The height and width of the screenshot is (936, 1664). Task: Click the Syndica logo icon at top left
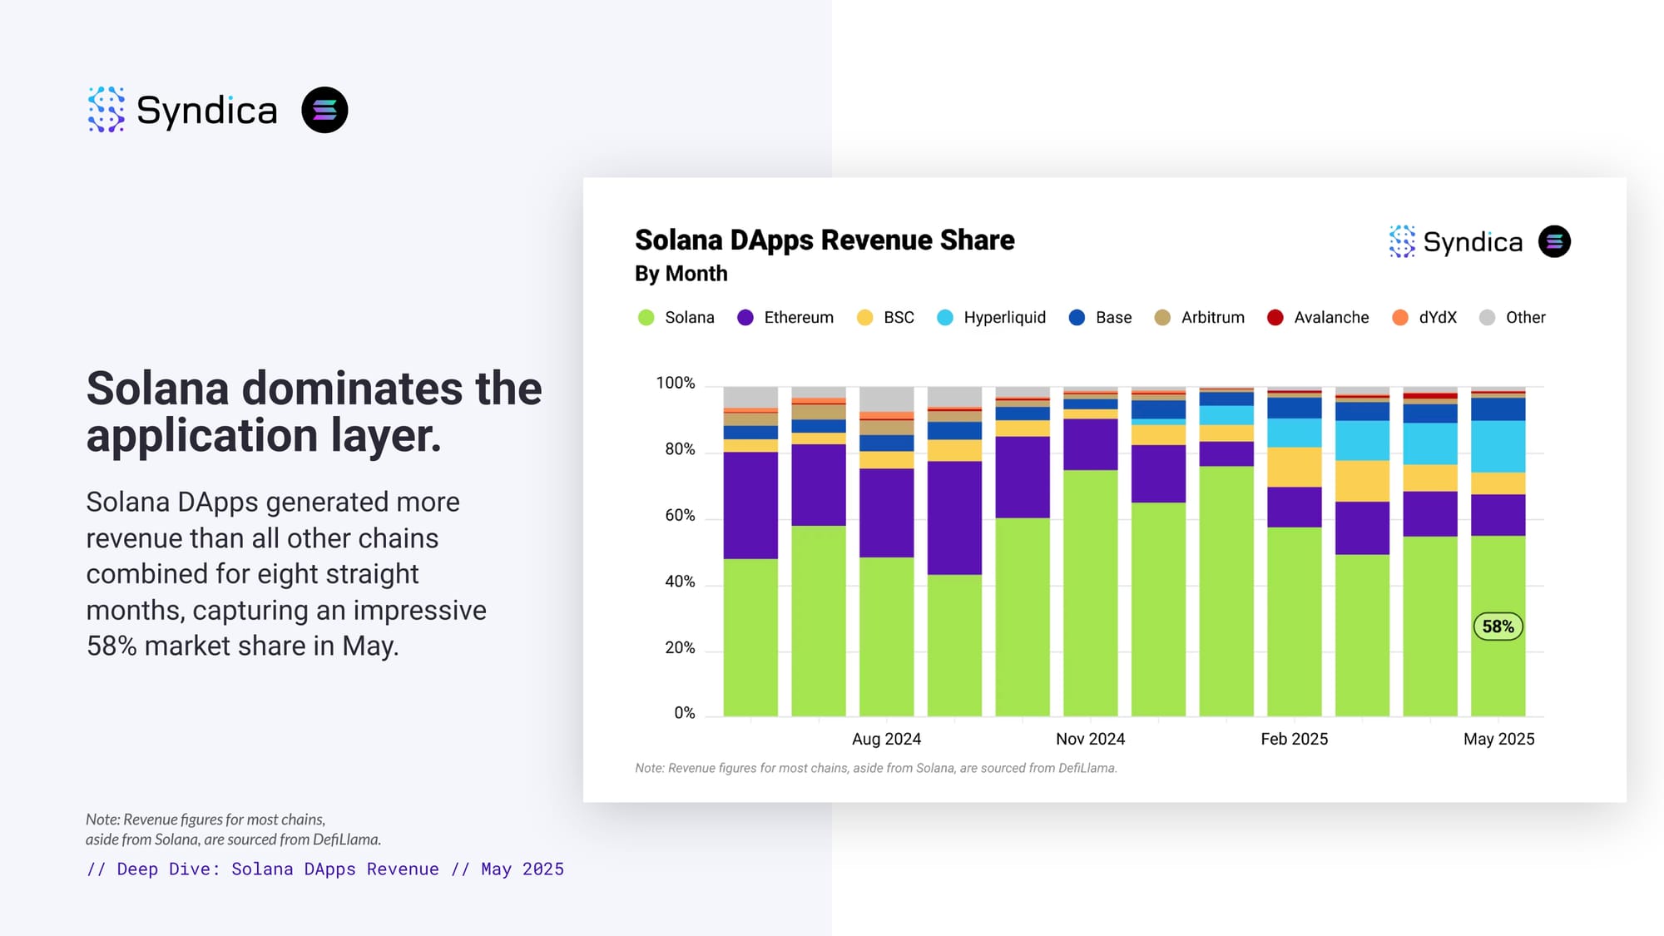click(106, 110)
